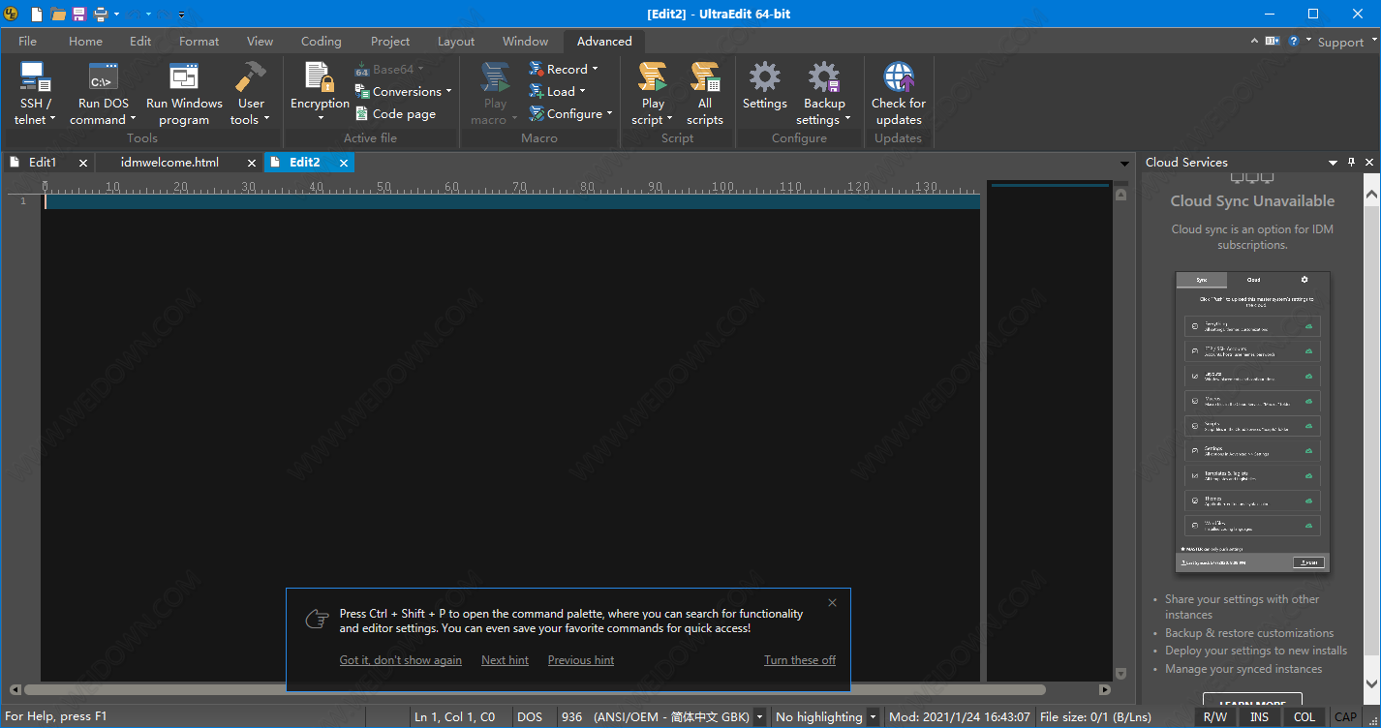The image size is (1381, 728).
Task: Click the LEARN MORE button
Action: click(x=1252, y=701)
